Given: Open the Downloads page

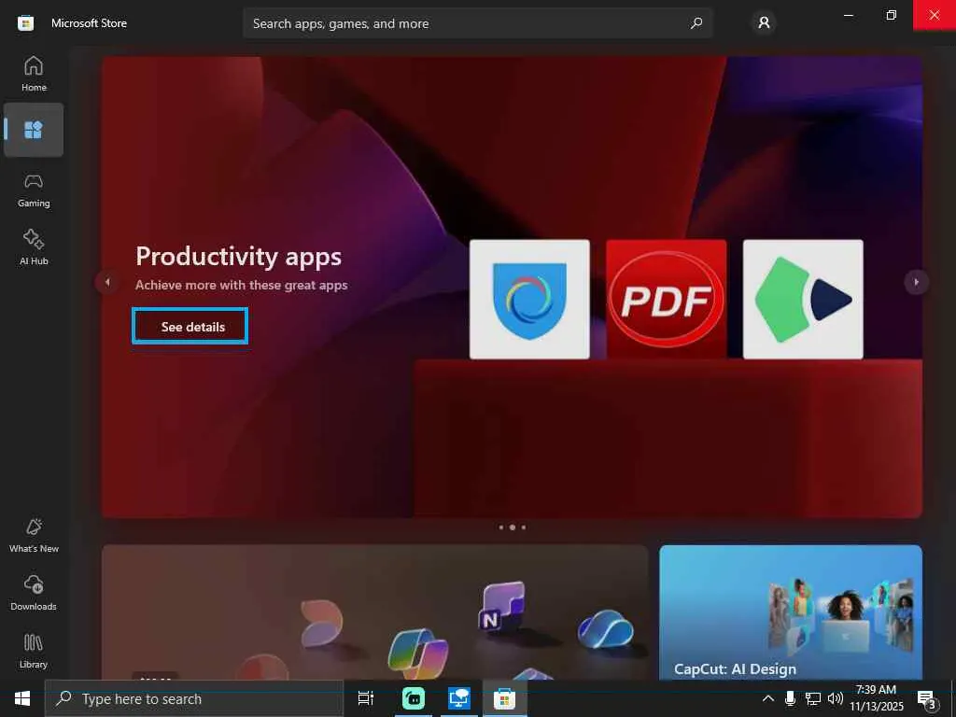Looking at the screenshot, I should [34, 593].
